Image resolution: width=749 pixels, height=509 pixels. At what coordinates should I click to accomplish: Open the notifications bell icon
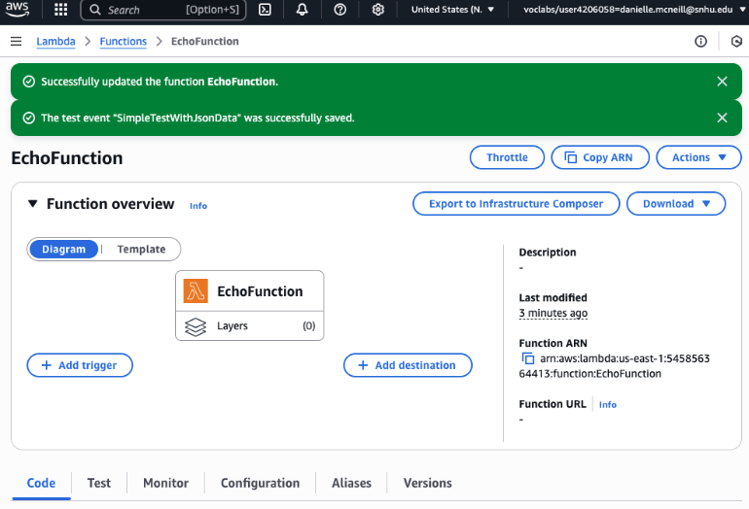[302, 10]
